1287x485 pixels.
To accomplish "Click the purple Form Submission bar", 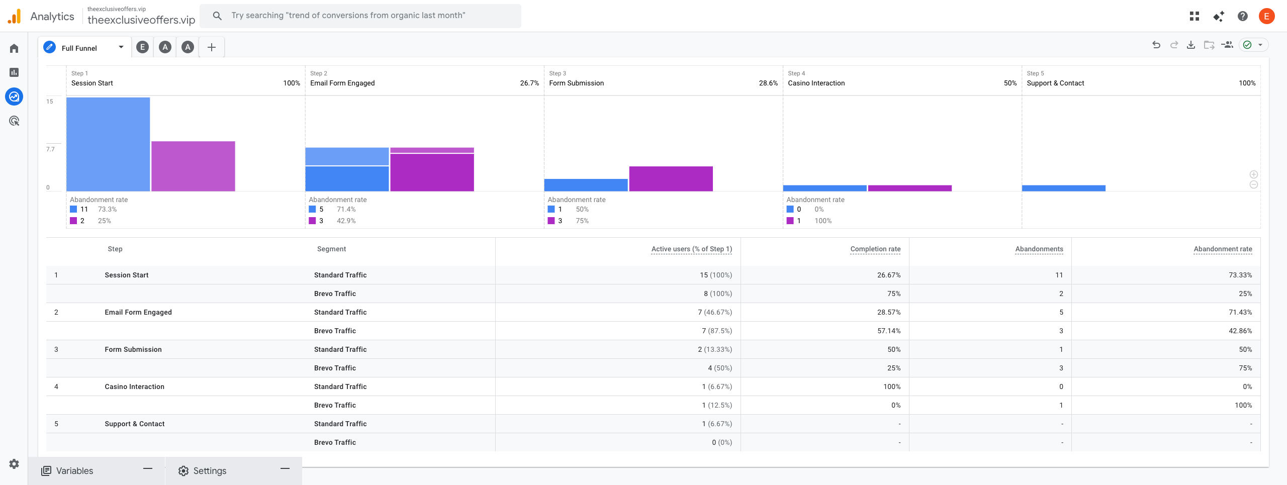I will pyautogui.click(x=671, y=178).
